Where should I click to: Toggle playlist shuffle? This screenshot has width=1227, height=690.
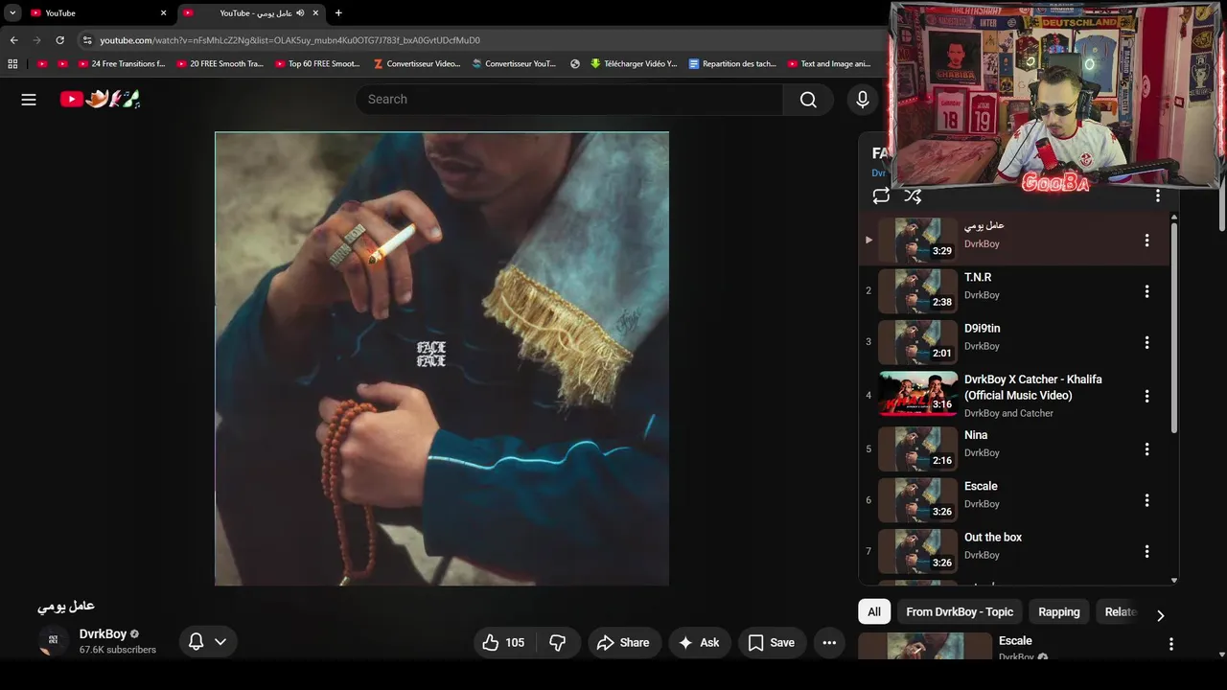(x=913, y=196)
